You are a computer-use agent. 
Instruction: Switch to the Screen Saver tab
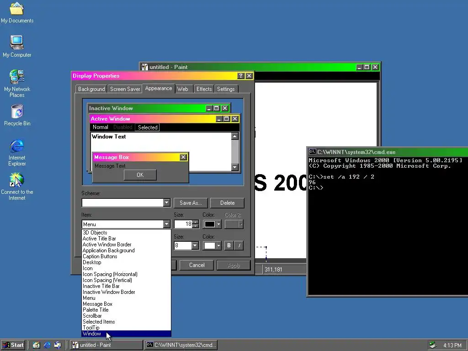(125, 89)
